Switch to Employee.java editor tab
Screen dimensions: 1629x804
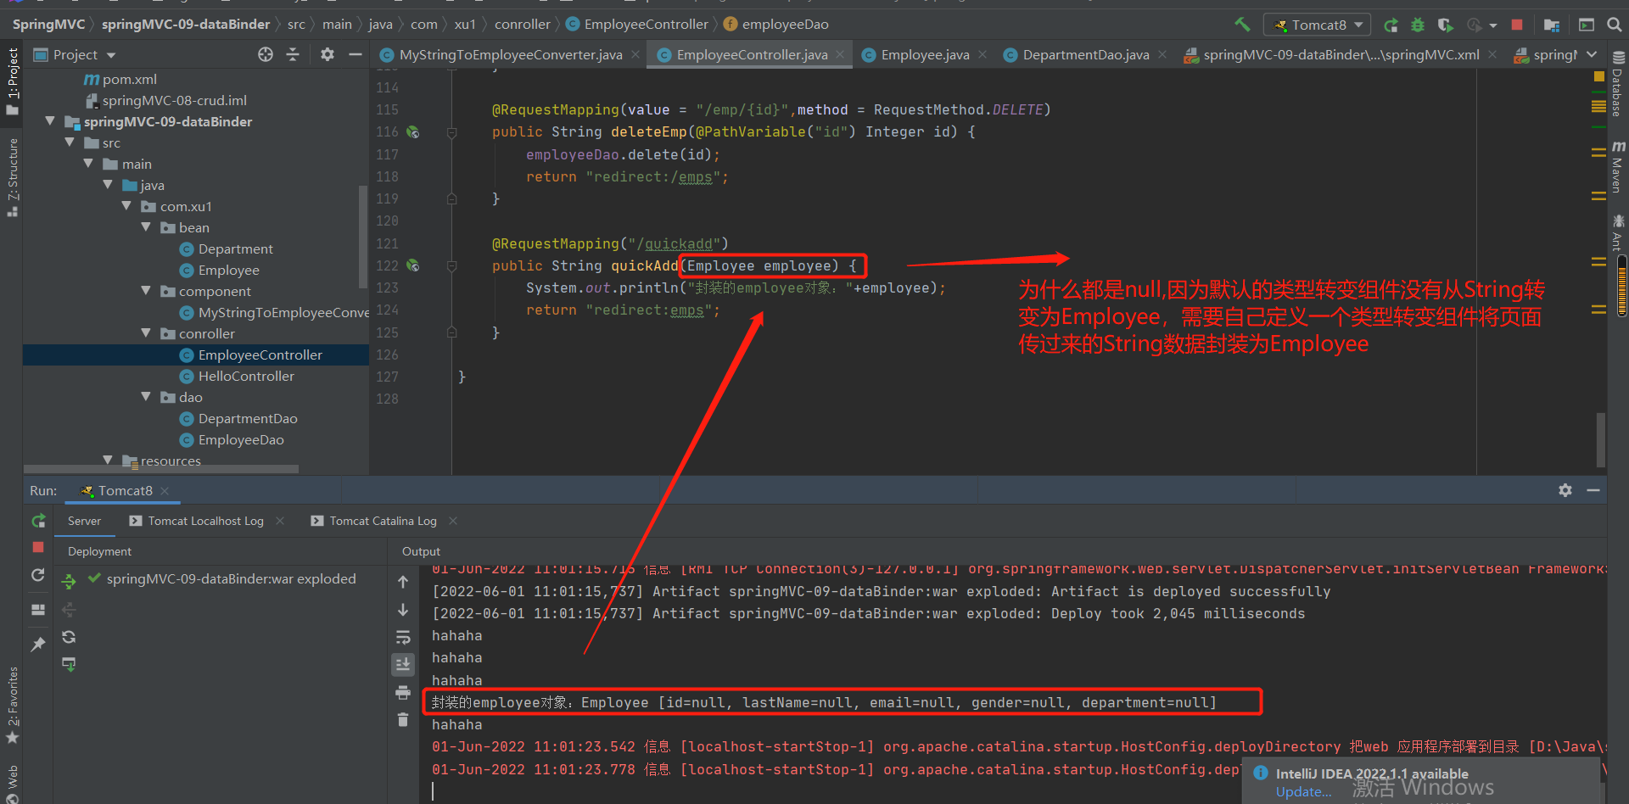tap(925, 54)
